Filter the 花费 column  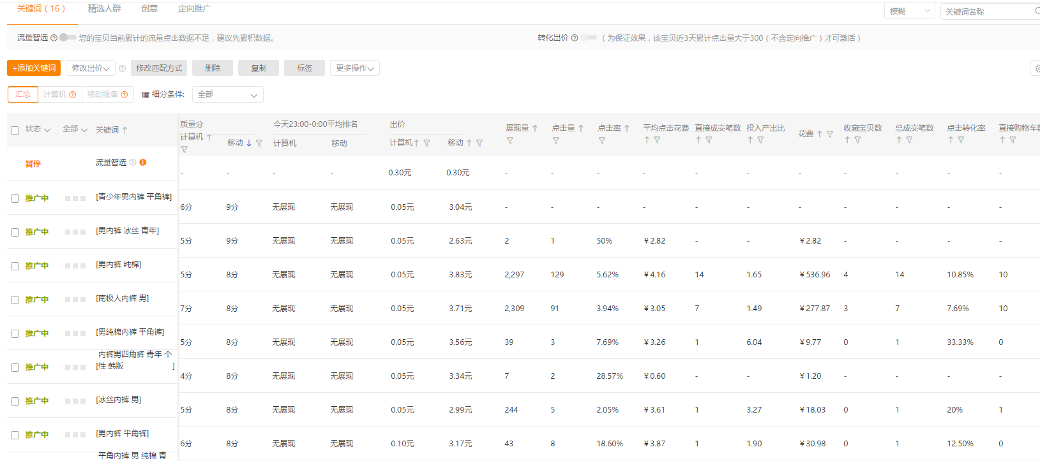click(830, 135)
